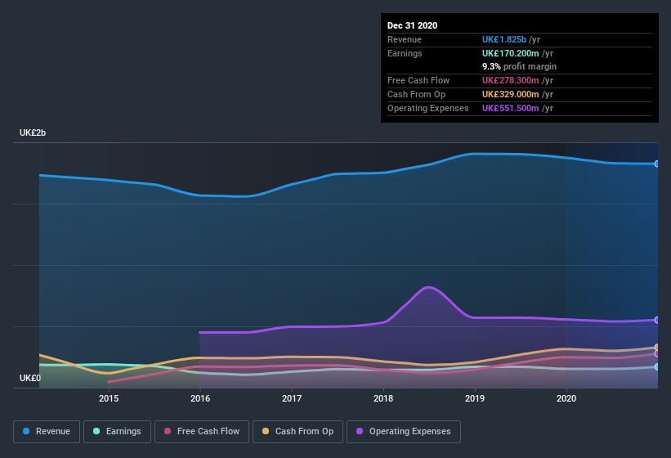This screenshot has height=458, width=671.
Task: Click the UK£1.825b revenue value in tooltip
Action: click(x=504, y=39)
